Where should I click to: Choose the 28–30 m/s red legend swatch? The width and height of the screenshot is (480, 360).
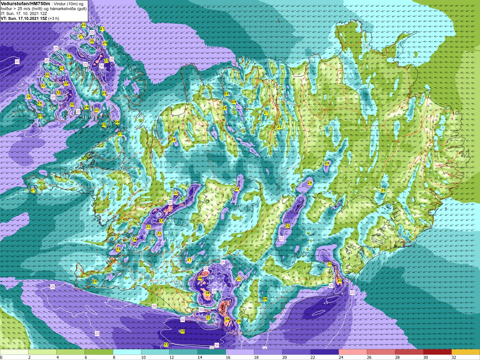pyautogui.click(x=409, y=352)
